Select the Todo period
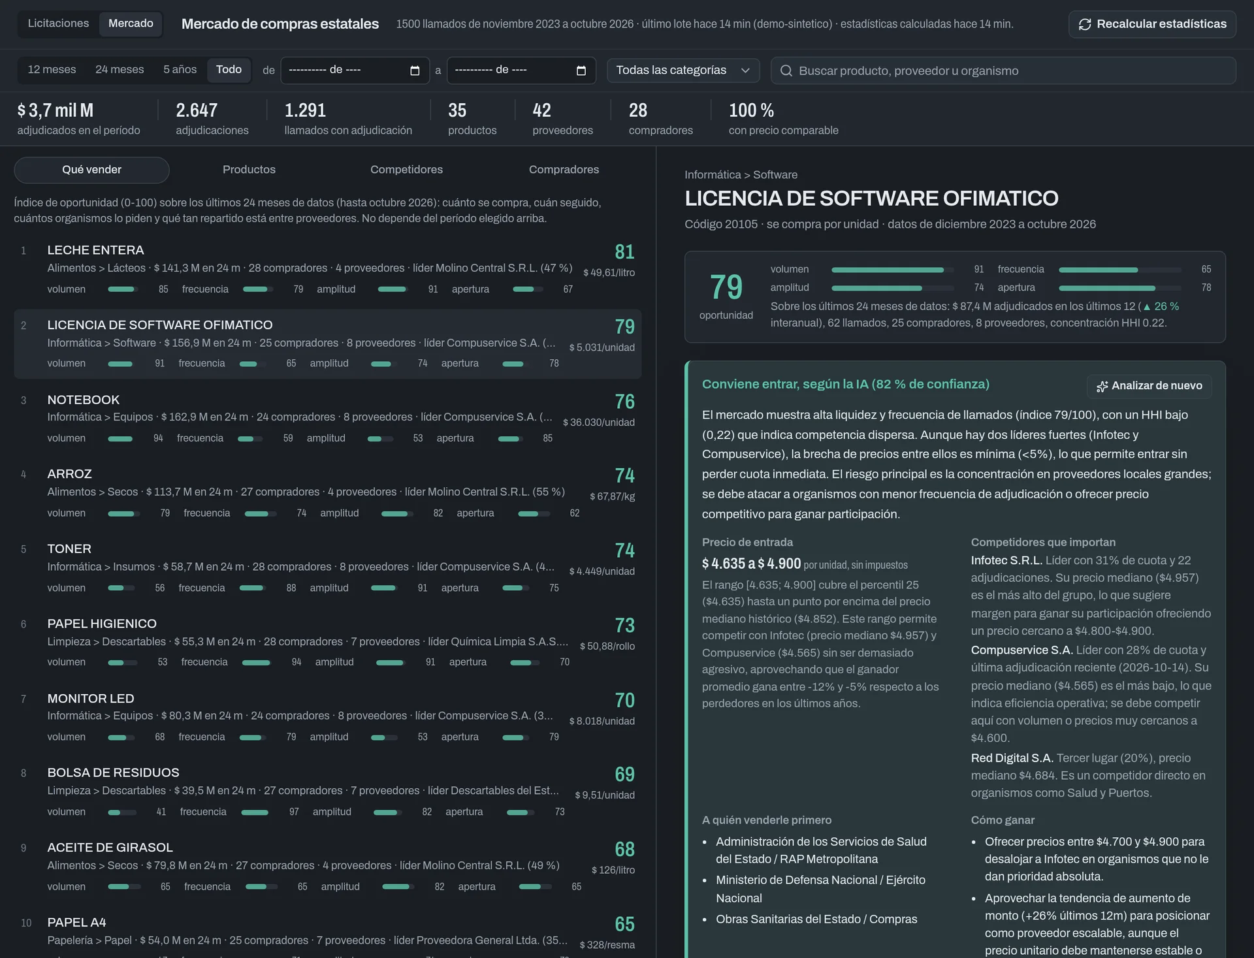This screenshot has width=1254, height=958. coord(229,70)
